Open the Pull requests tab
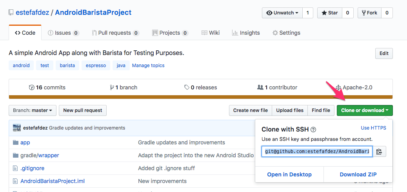407x192 pixels. click(116, 33)
